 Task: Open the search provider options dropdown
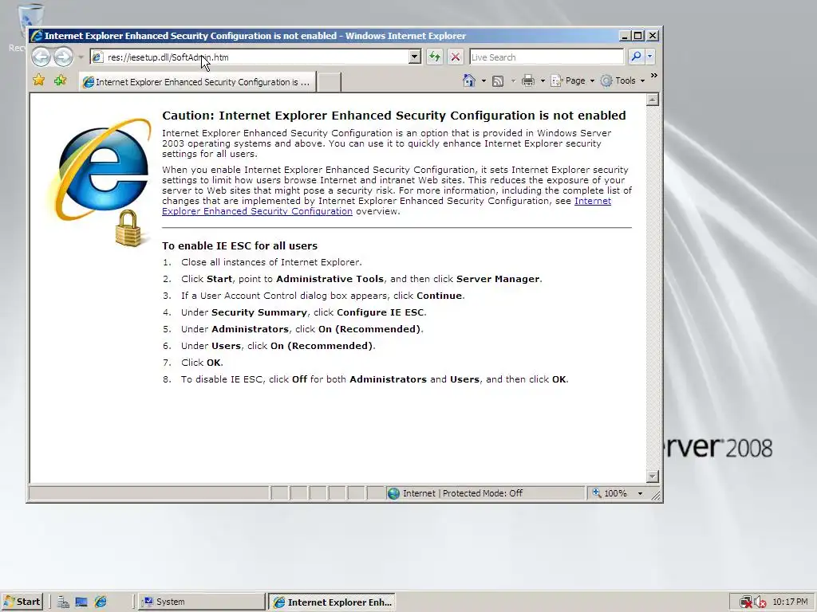click(x=649, y=57)
